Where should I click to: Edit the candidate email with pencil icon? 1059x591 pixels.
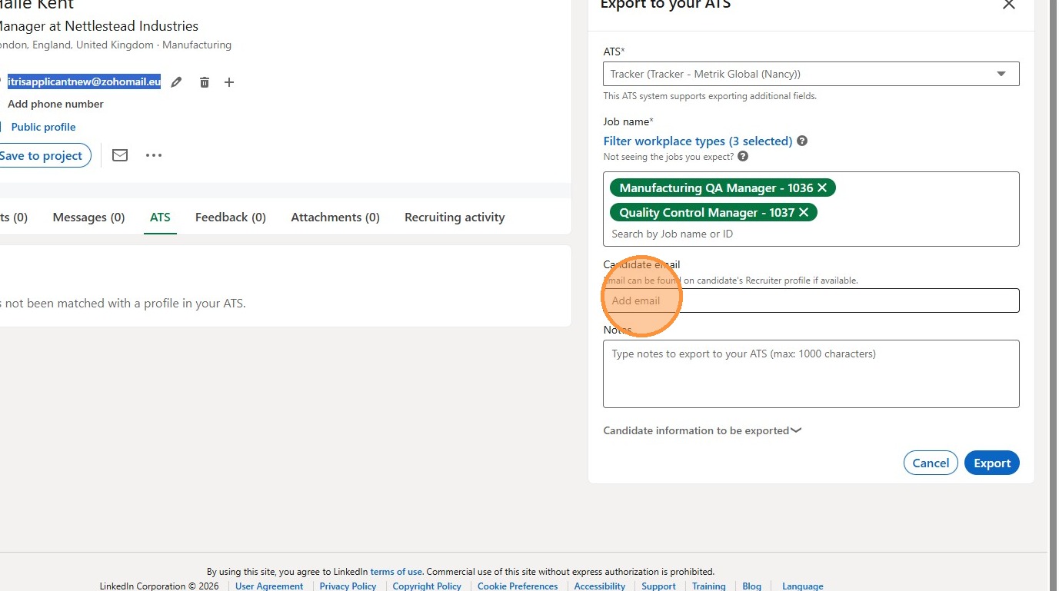pyautogui.click(x=177, y=82)
